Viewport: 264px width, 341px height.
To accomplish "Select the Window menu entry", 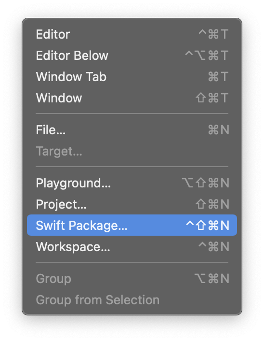I will tap(132, 98).
